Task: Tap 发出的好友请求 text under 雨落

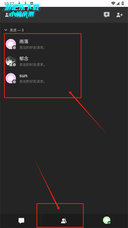Action: 32,48
